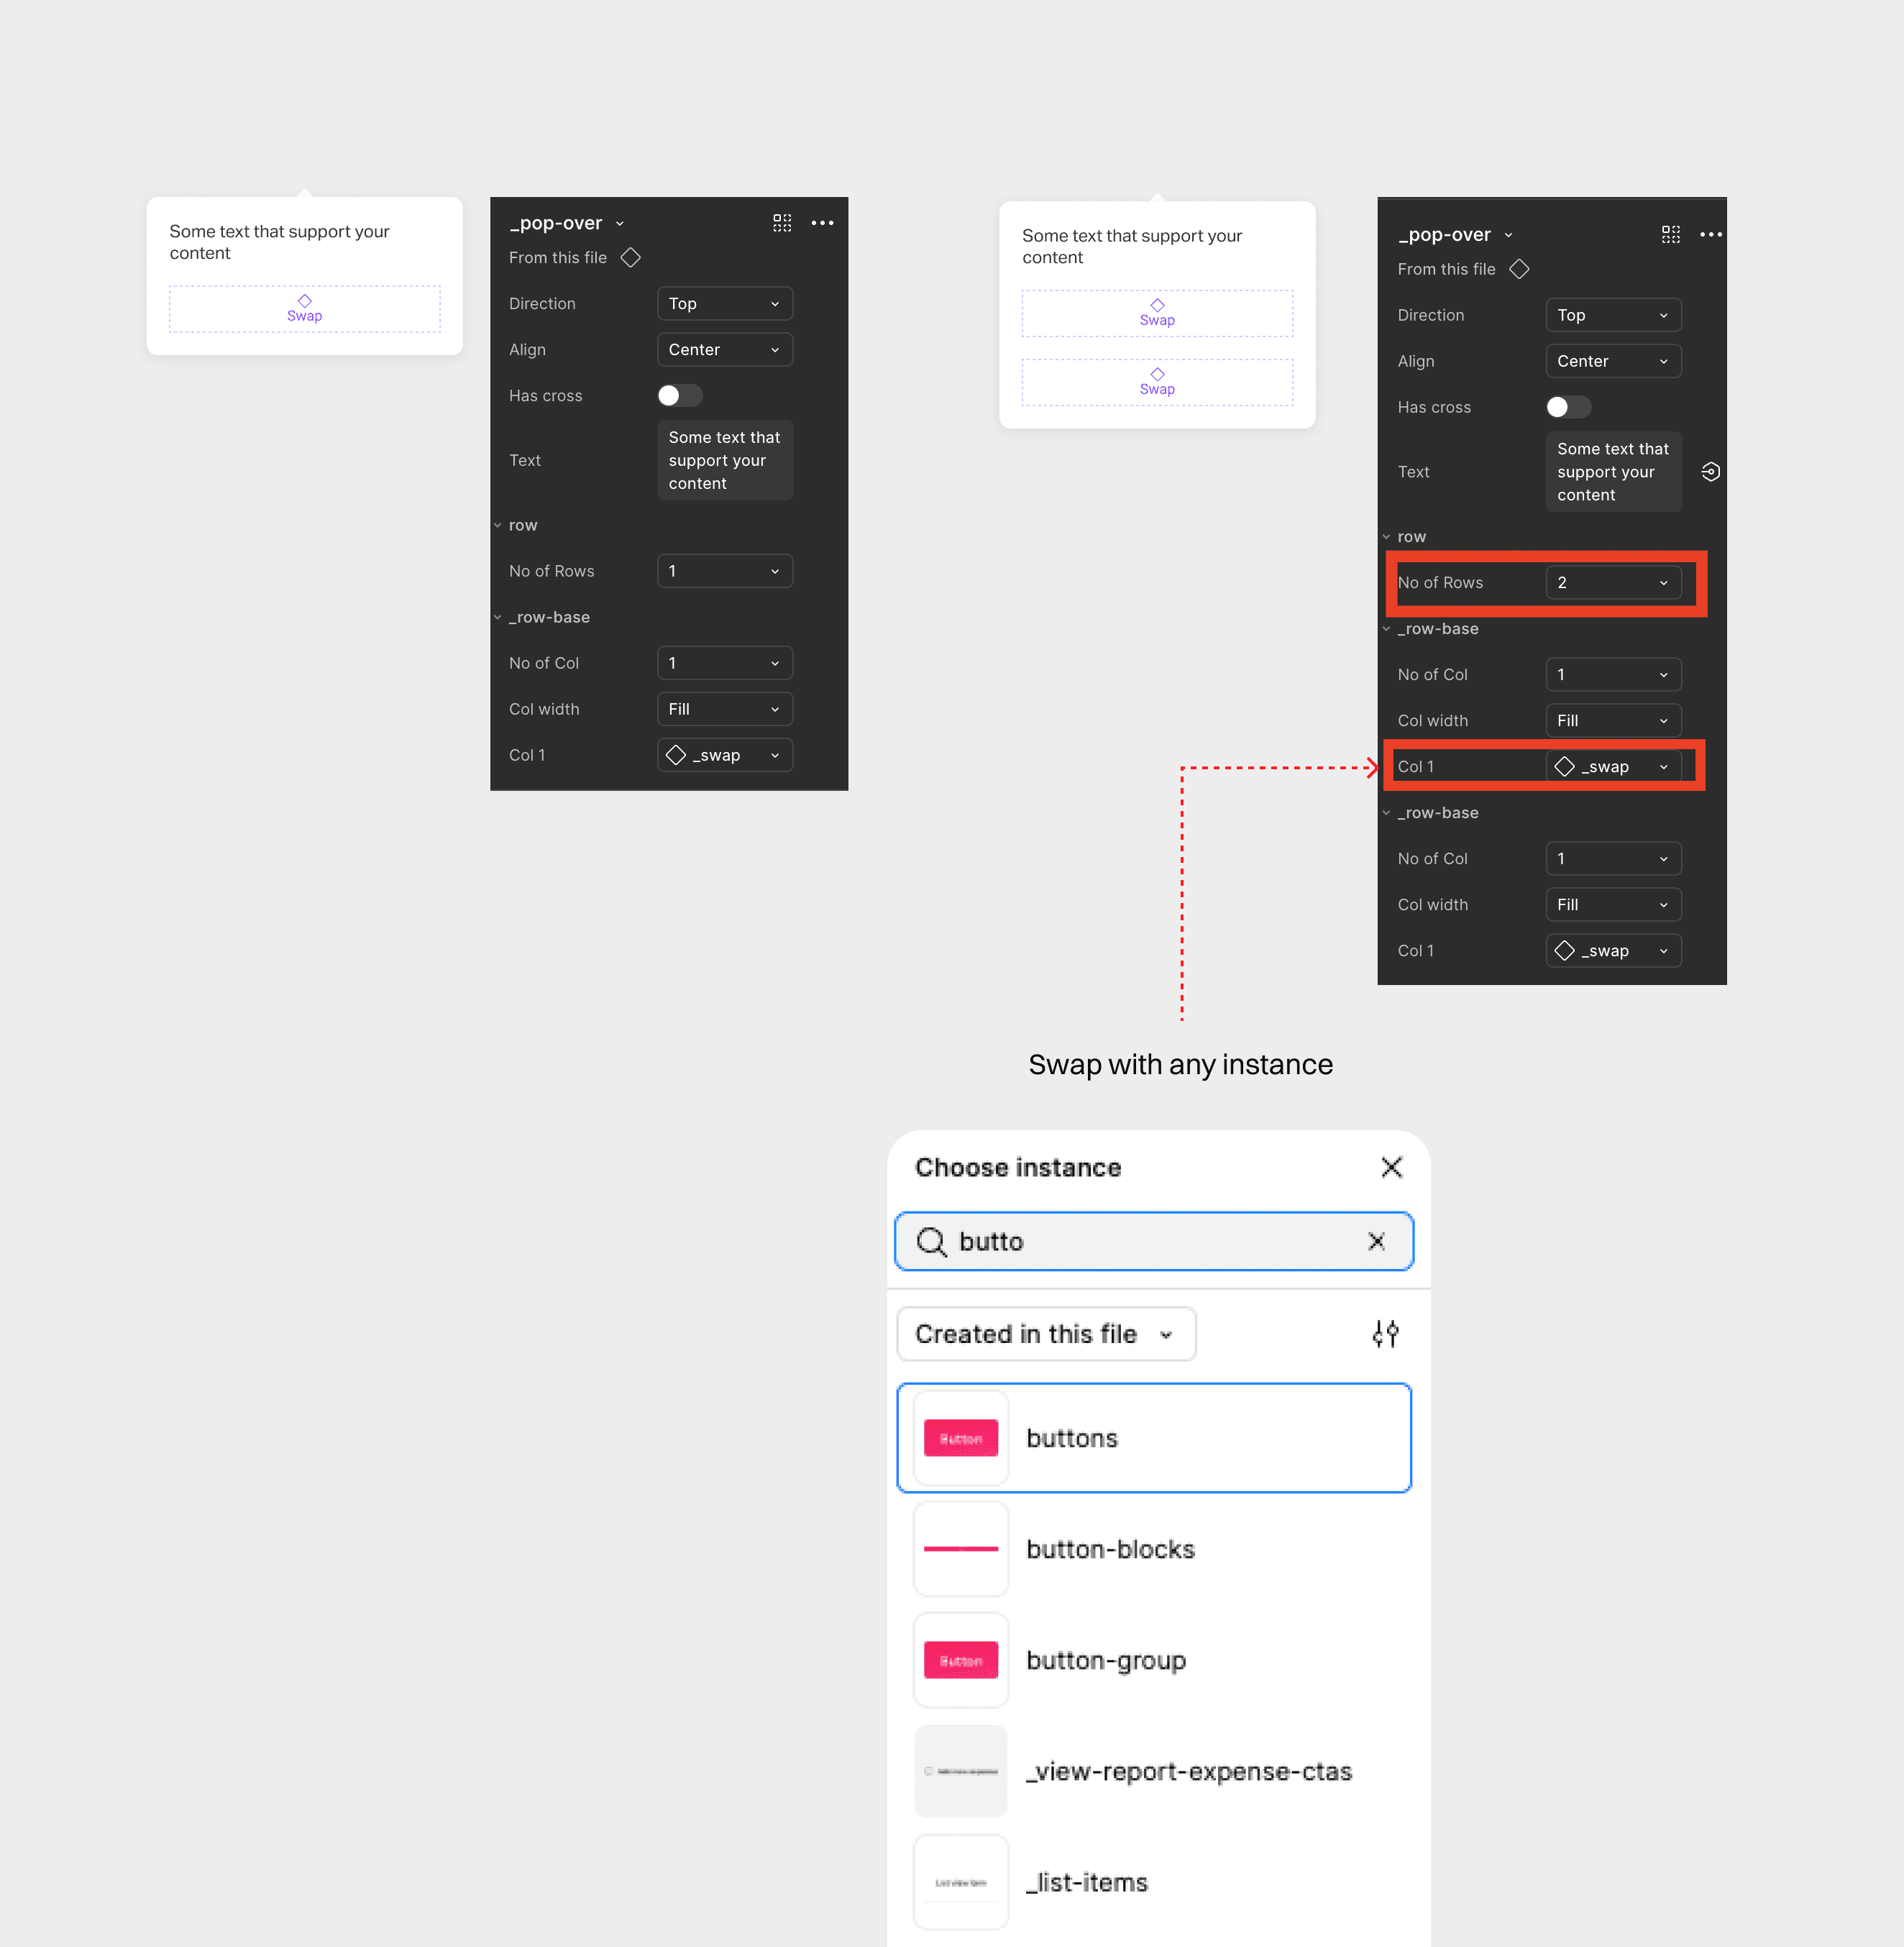Click the Swap placeholder in left pop-over

(304, 308)
